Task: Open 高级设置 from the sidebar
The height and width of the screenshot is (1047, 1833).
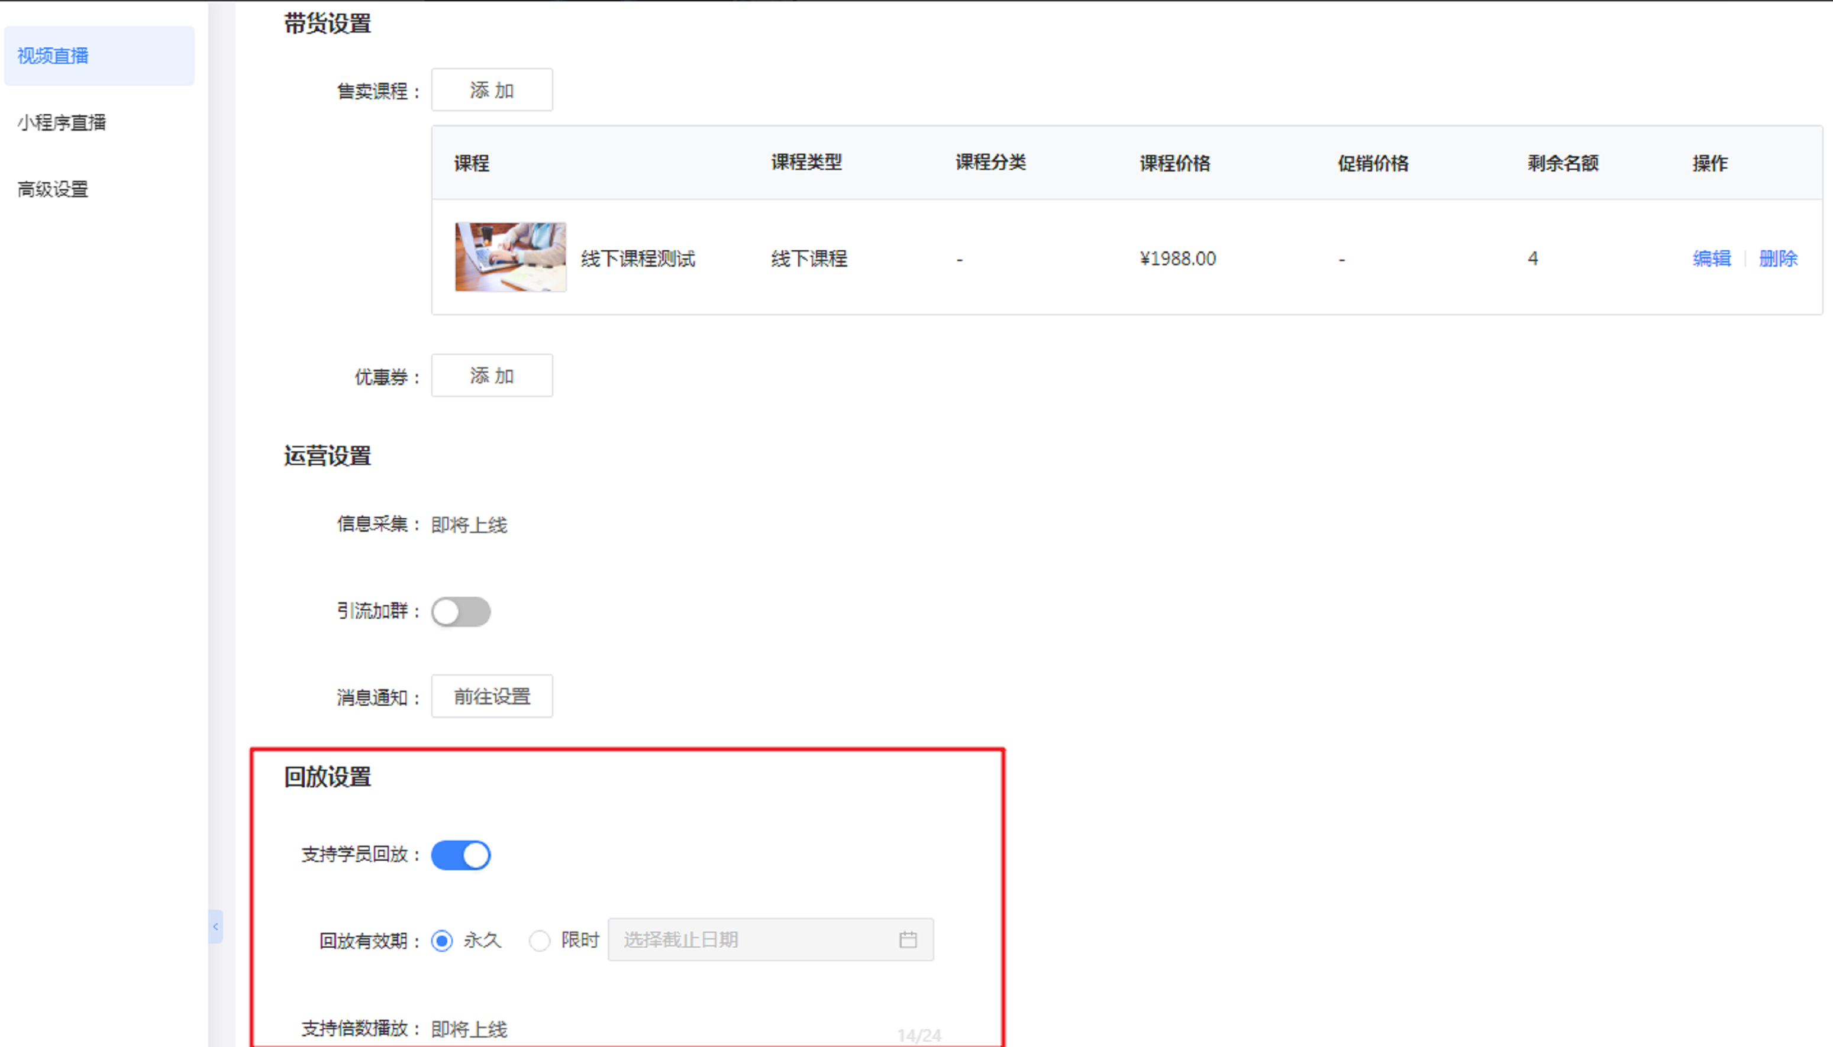Action: (x=53, y=189)
